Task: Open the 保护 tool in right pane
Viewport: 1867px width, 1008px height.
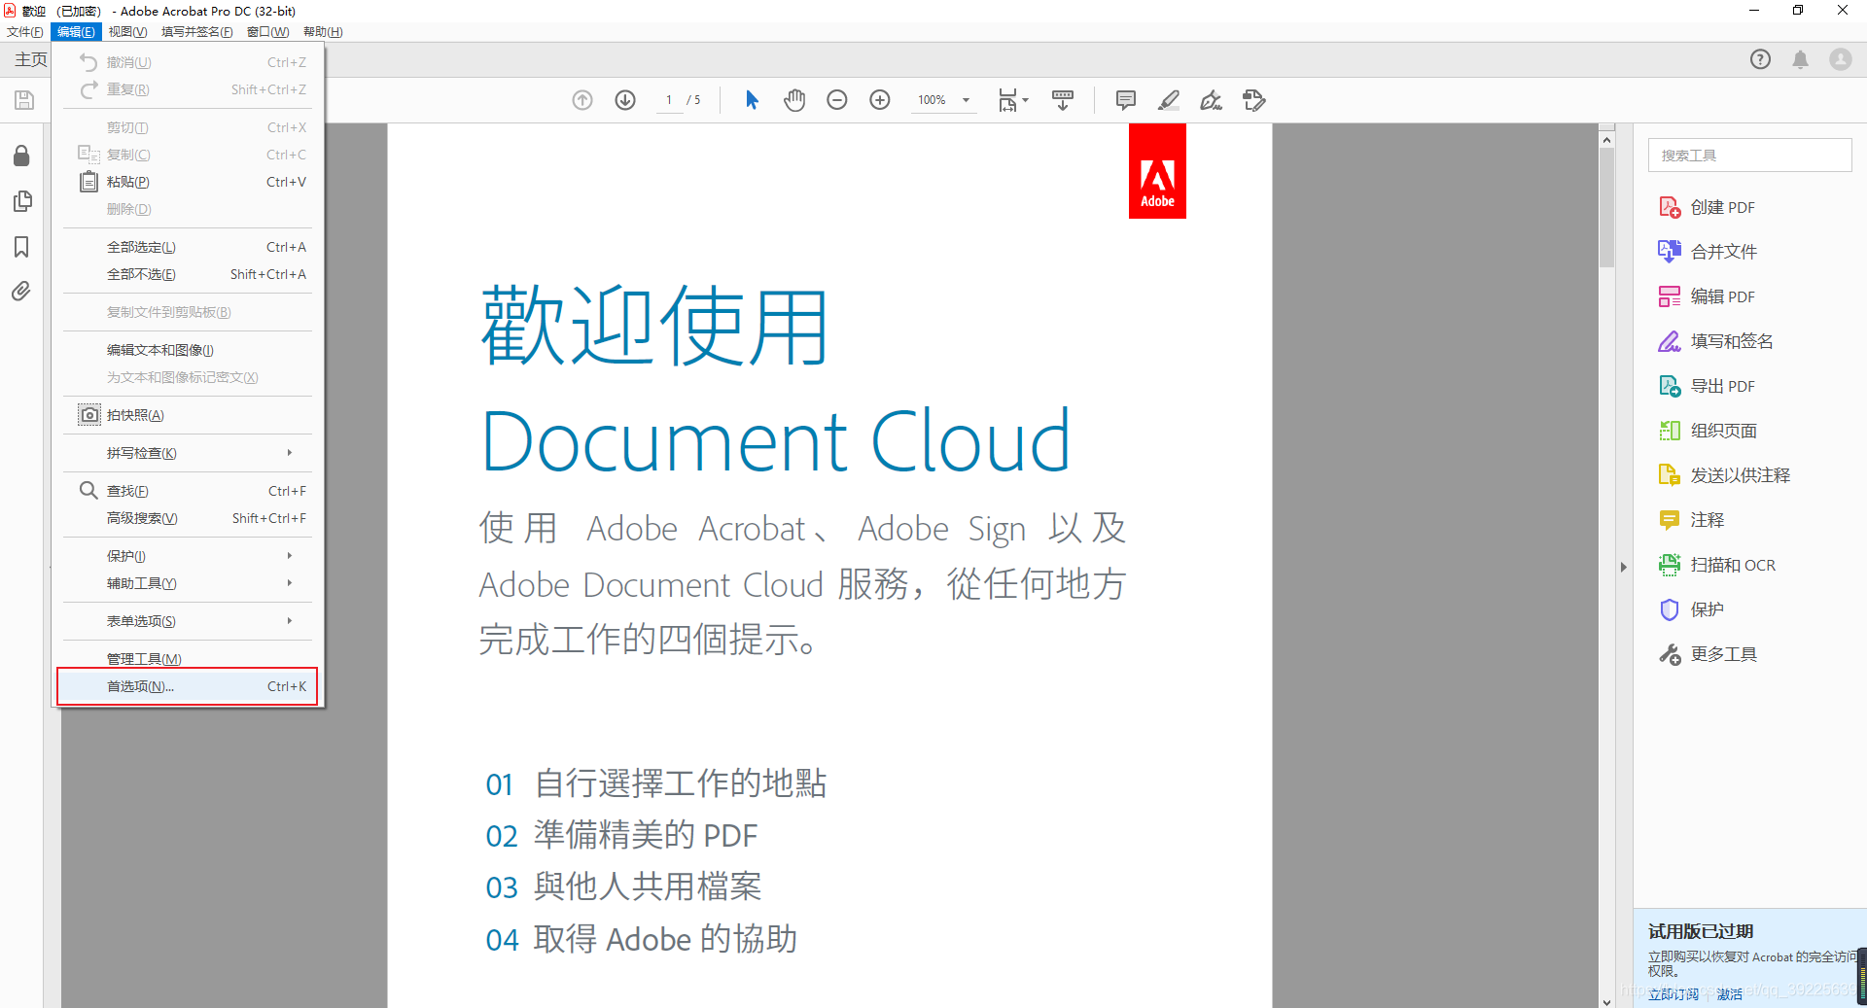Action: 1691,609
